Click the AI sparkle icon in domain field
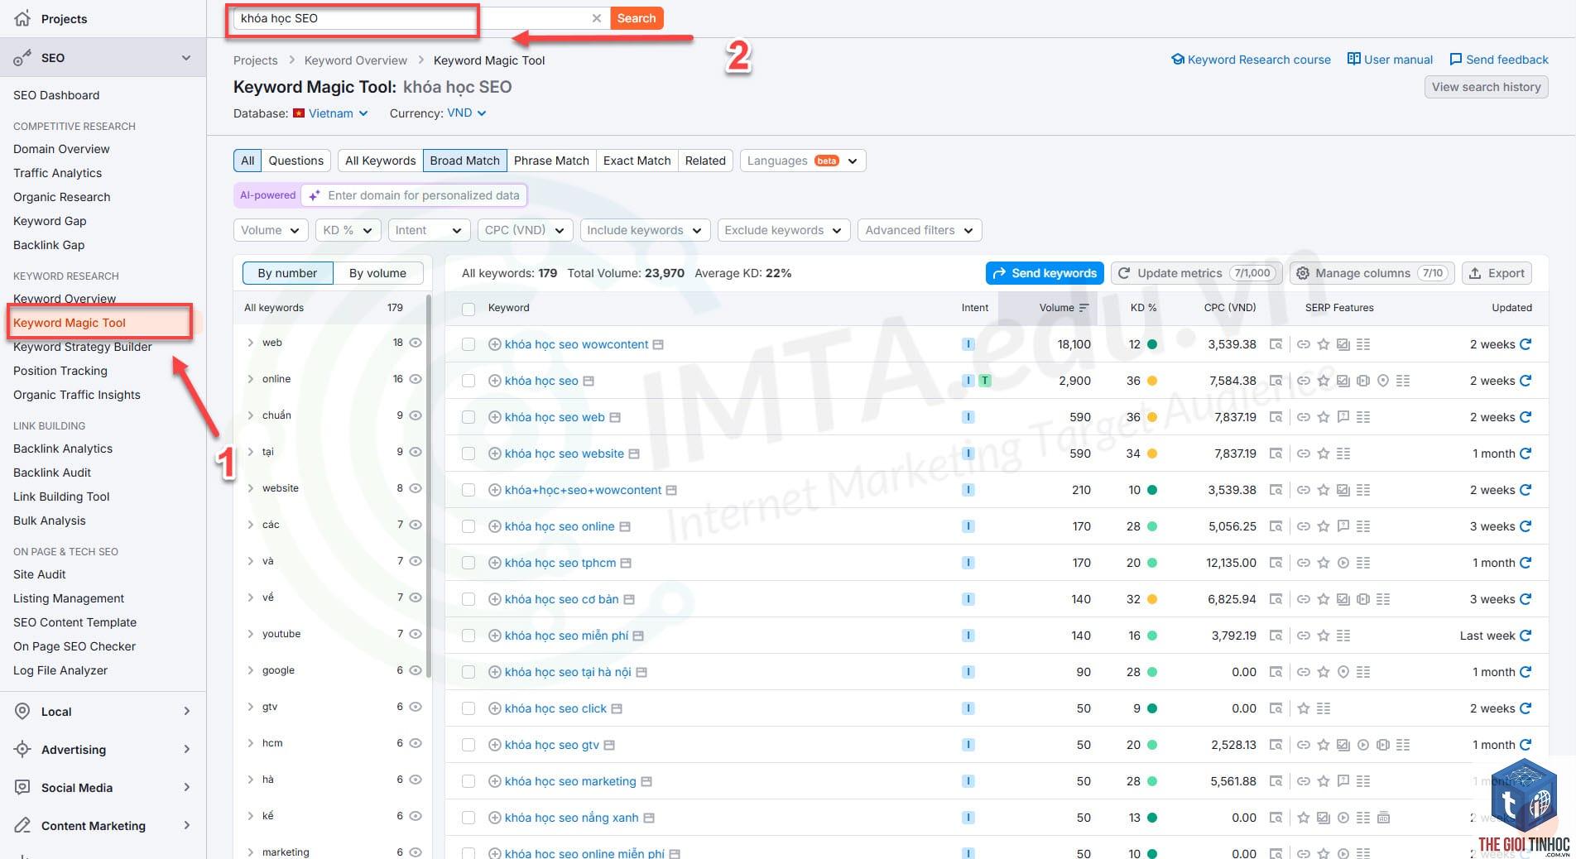 (x=315, y=195)
